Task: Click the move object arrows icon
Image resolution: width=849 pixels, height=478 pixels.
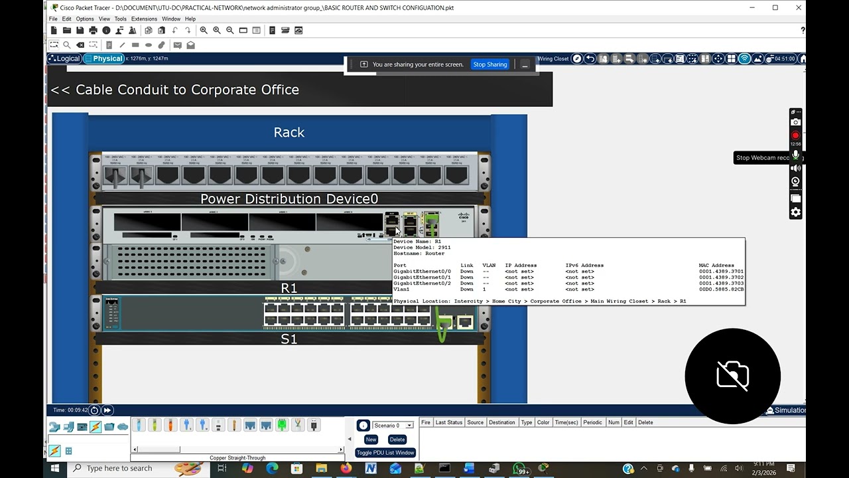Action: (718, 58)
